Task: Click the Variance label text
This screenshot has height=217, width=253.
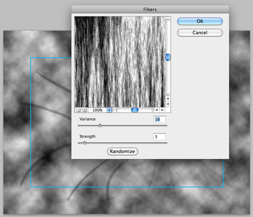Action: point(87,119)
